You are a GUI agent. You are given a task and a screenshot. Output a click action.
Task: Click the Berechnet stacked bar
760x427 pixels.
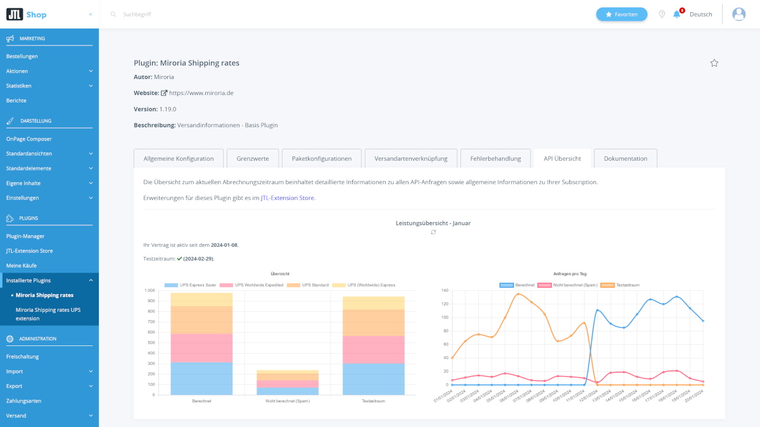(x=201, y=344)
